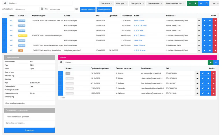Delete row 101 with red X
This screenshot has height=135, width=222.
(215, 20)
